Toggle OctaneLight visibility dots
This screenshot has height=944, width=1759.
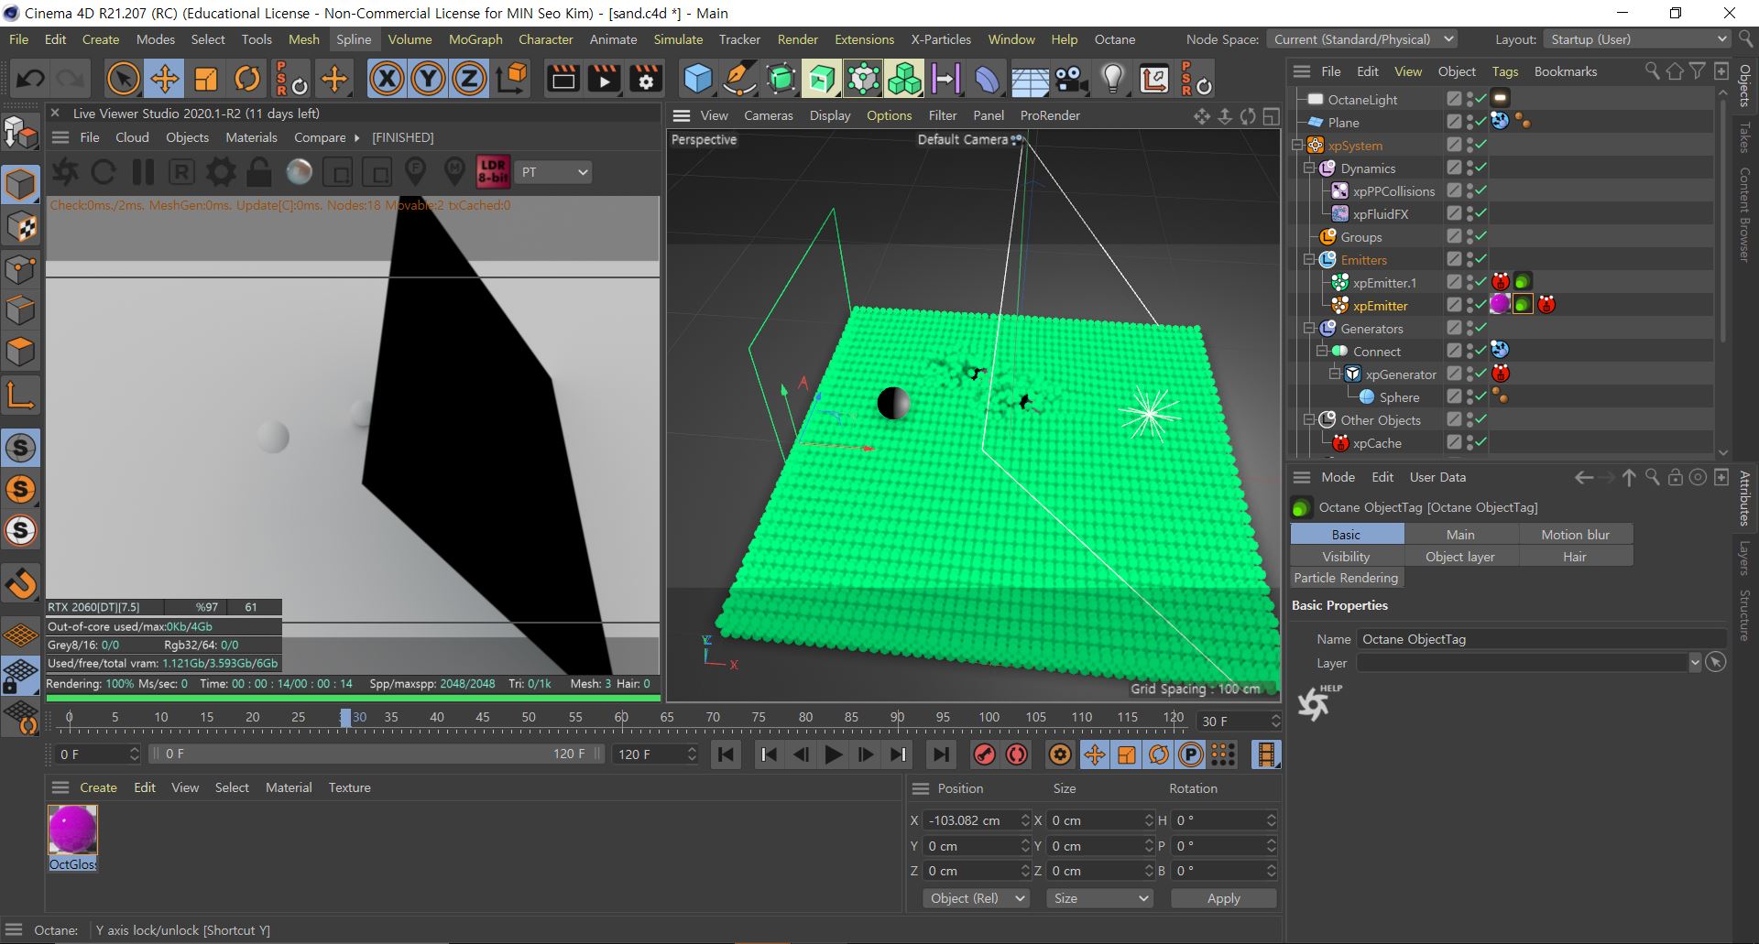coord(1469,98)
